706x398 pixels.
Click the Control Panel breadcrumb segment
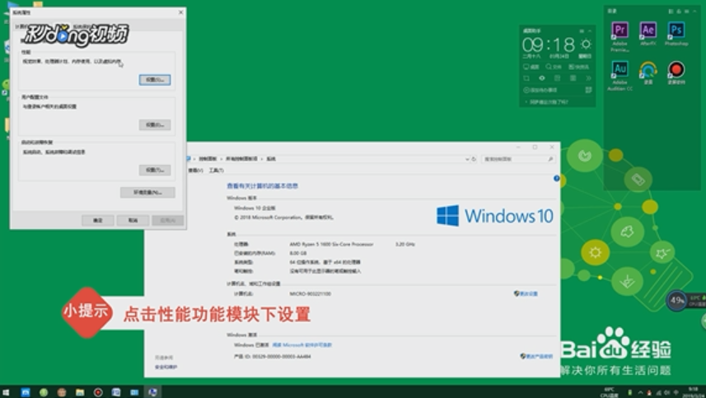tap(208, 159)
